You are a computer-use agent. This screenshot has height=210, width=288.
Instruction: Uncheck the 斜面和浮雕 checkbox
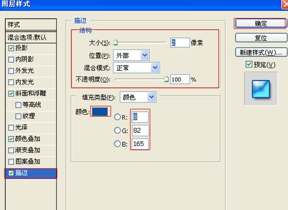[11, 93]
